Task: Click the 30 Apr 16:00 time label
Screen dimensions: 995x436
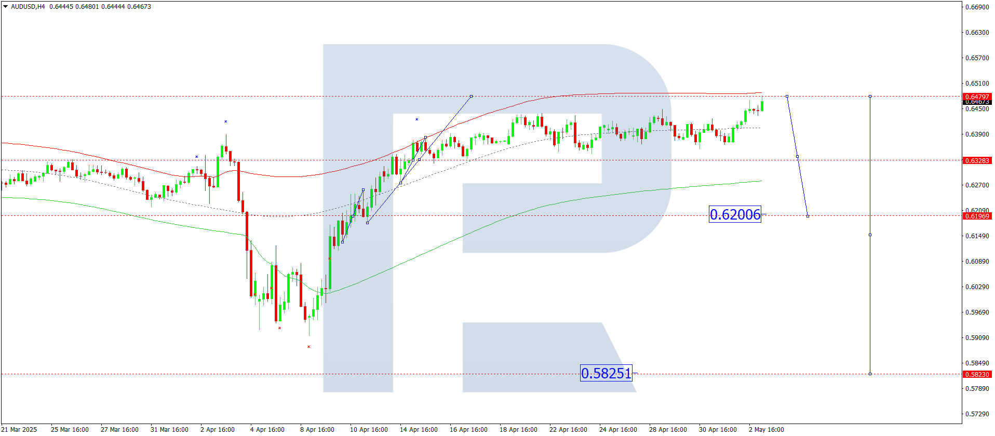Action: coord(718,430)
